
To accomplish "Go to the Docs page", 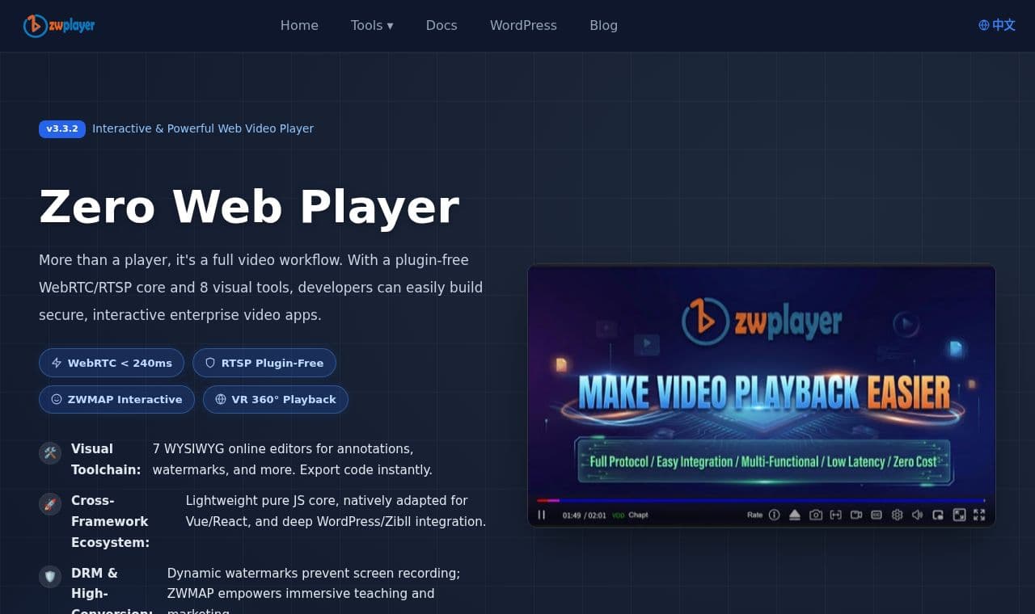I will (x=441, y=25).
